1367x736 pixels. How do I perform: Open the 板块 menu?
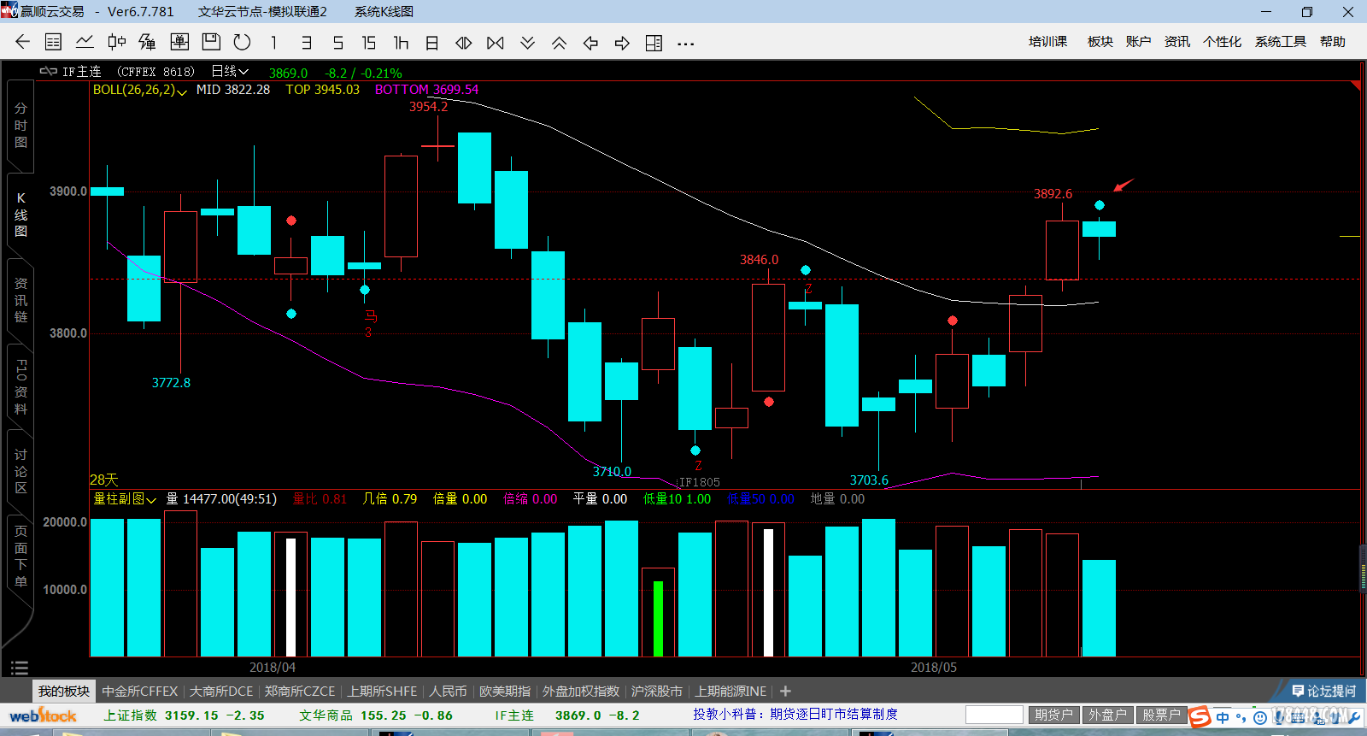[x=1100, y=42]
